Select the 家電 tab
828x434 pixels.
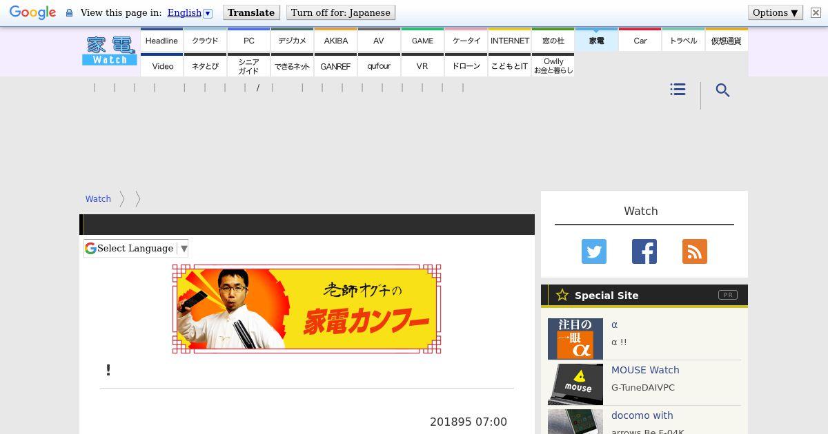click(x=596, y=41)
